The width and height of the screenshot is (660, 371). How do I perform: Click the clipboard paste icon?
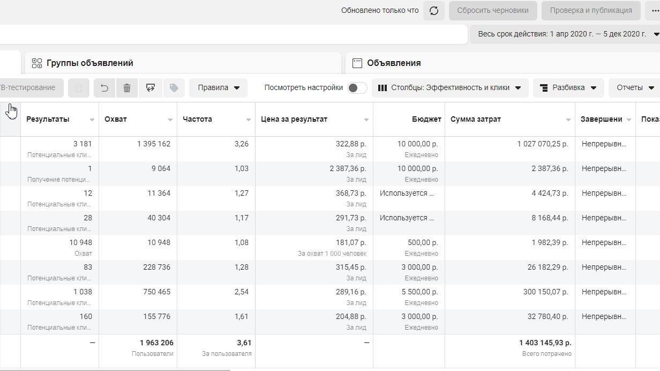79,88
